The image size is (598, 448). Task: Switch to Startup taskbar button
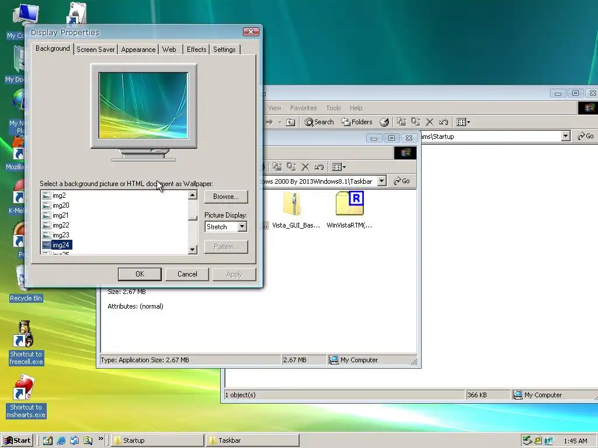click(x=157, y=440)
